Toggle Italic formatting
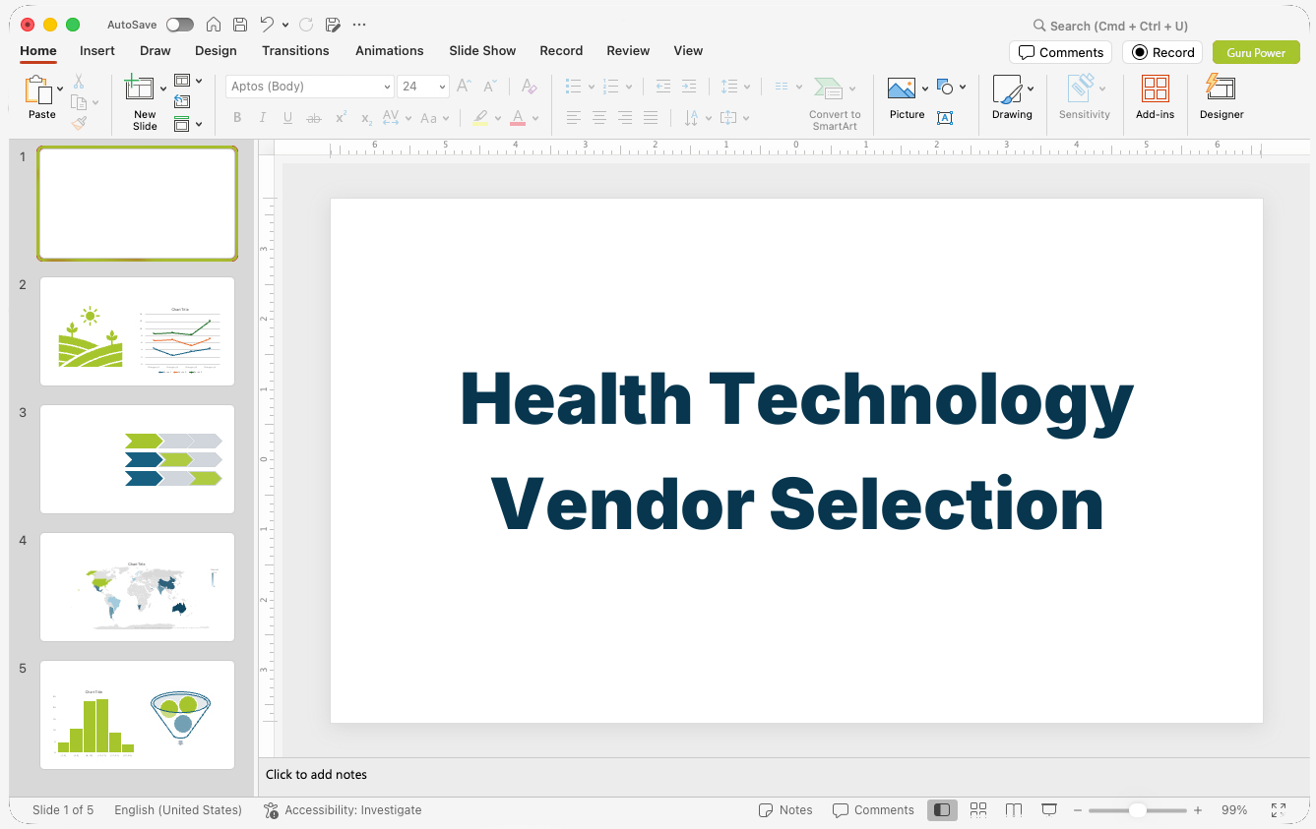 pos(263,118)
